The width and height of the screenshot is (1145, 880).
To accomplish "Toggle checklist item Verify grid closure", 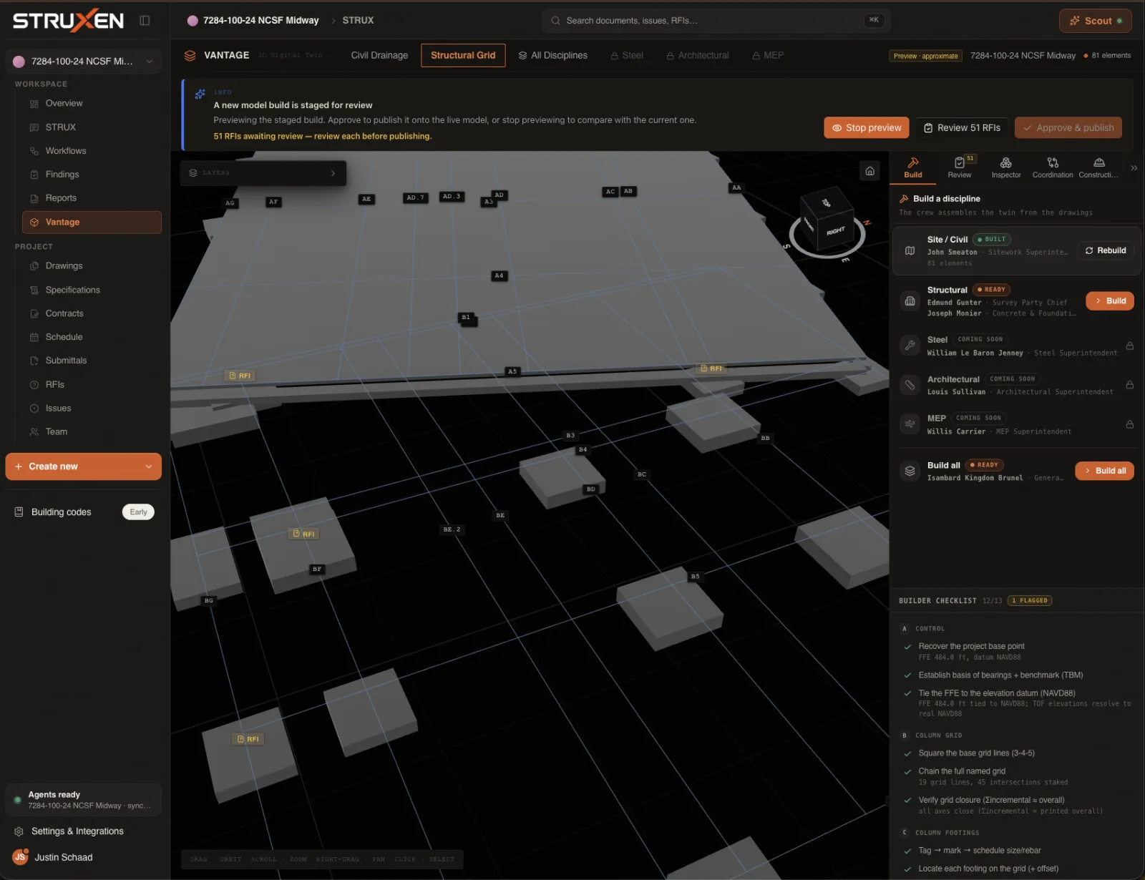I will (x=907, y=801).
